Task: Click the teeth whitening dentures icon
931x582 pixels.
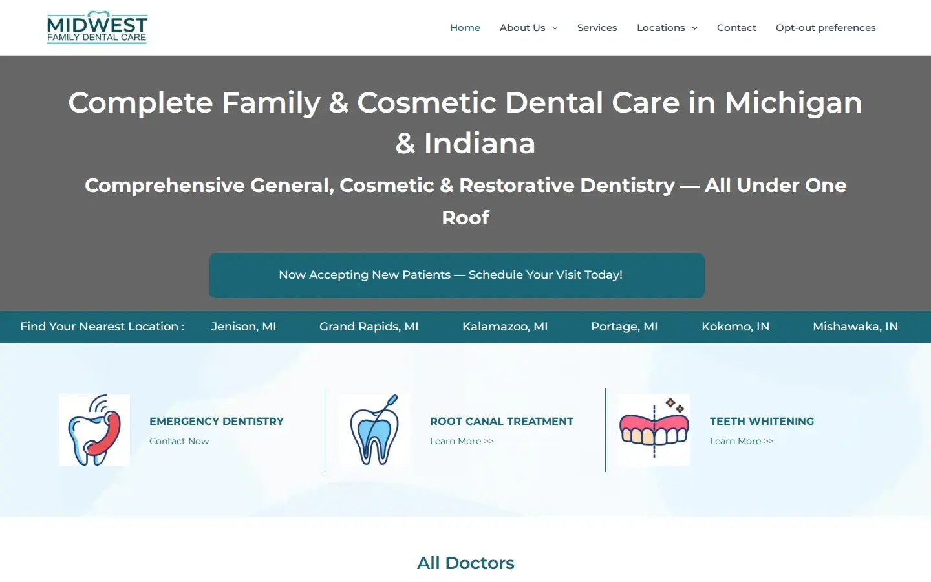Action: pyautogui.click(x=654, y=430)
